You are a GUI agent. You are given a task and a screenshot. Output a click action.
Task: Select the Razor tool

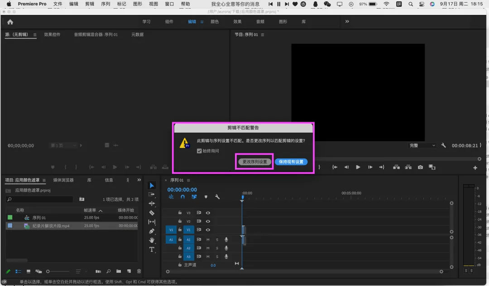(152, 213)
